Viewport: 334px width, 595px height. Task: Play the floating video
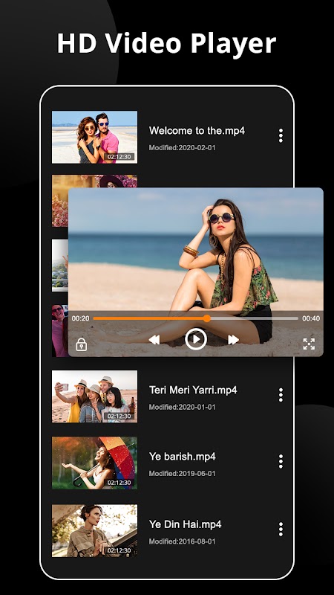[x=196, y=339]
